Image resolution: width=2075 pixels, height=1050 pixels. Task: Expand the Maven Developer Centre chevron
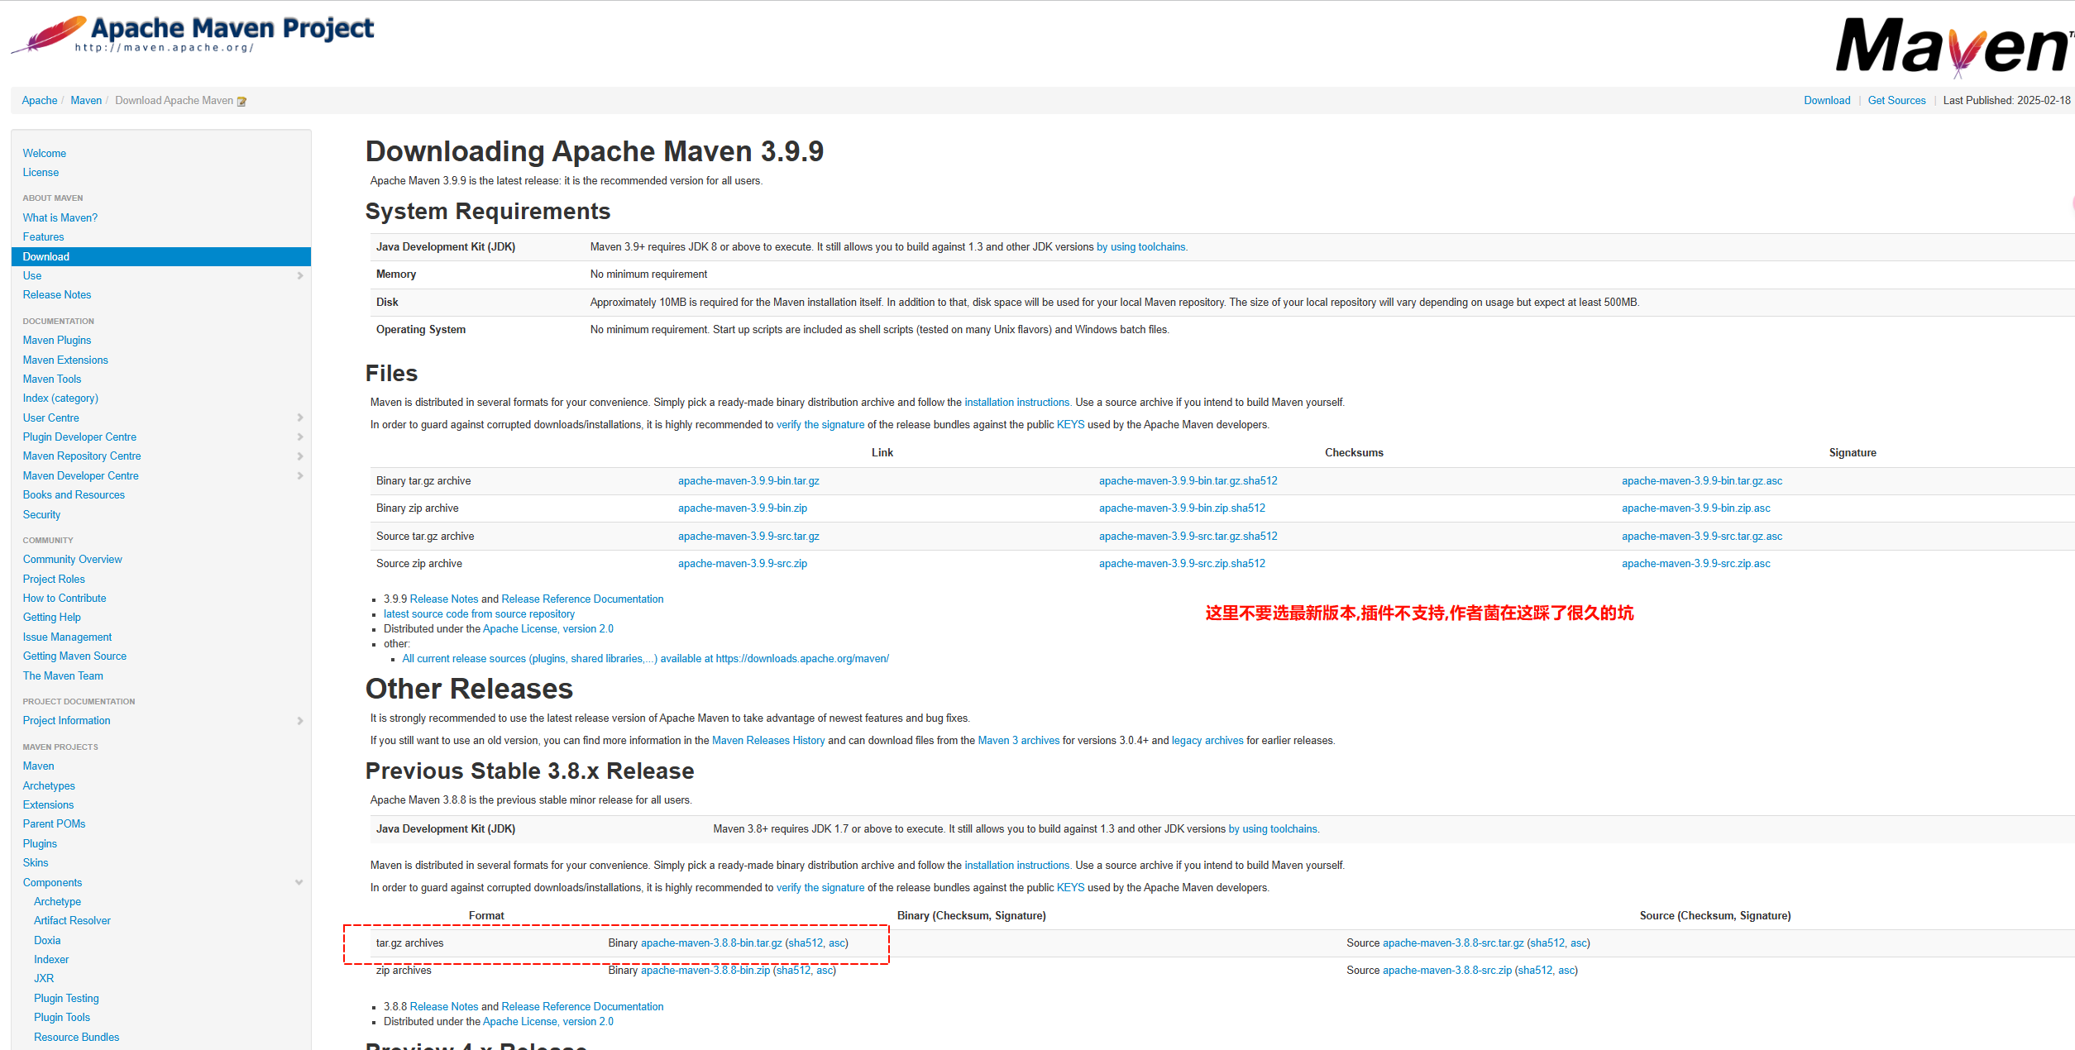click(300, 476)
